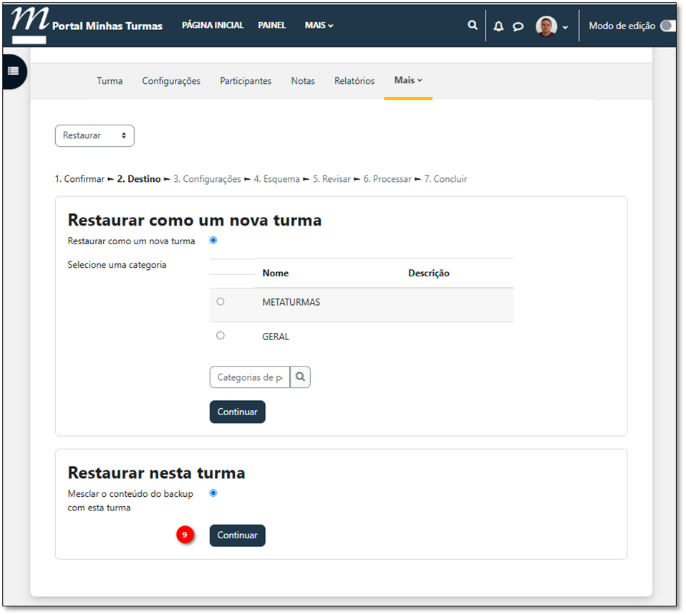The width and height of the screenshot is (686, 615).
Task: Open the Restaurar dropdown selector
Action: (95, 135)
